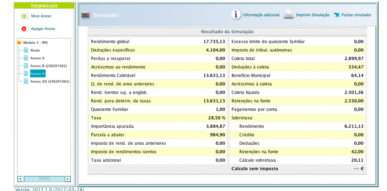387x191 pixels.
Task: Click the Rendimento global value 17.735,13
Action: [x=214, y=42]
